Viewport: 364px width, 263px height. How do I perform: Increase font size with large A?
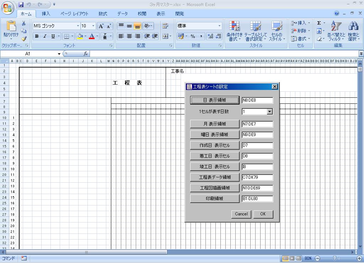[101, 26]
